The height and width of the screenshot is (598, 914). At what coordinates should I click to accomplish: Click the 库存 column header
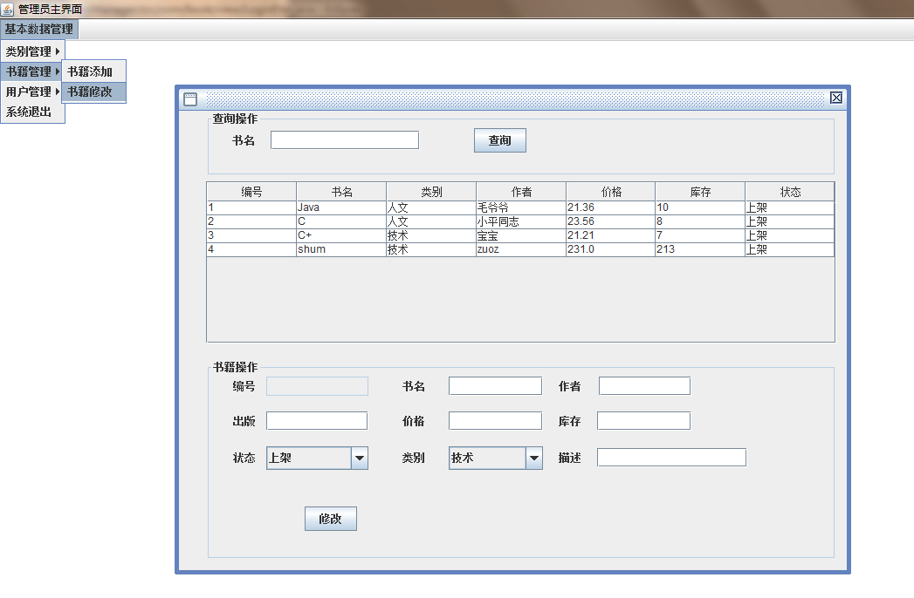click(x=700, y=192)
